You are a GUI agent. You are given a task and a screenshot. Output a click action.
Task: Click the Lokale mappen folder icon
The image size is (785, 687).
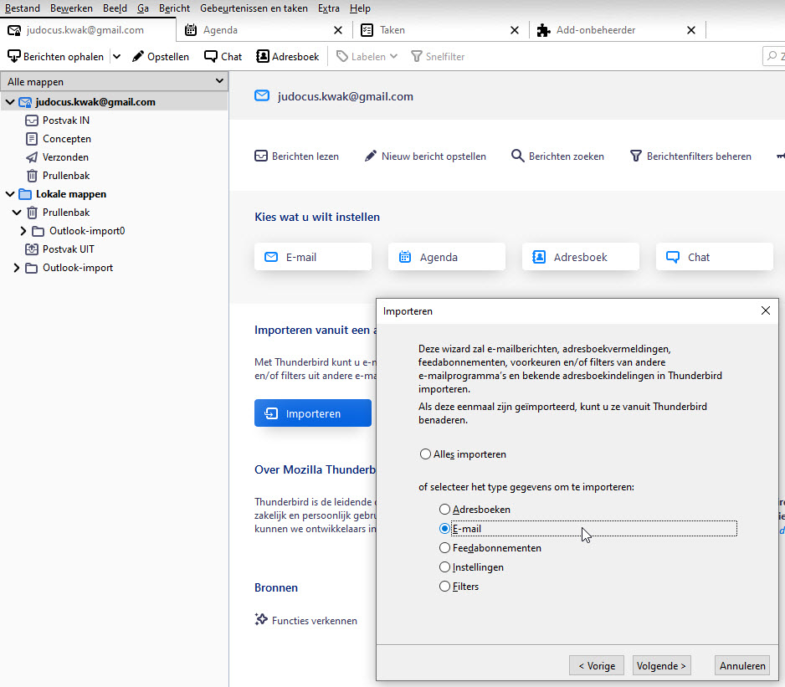(x=25, y=194)
